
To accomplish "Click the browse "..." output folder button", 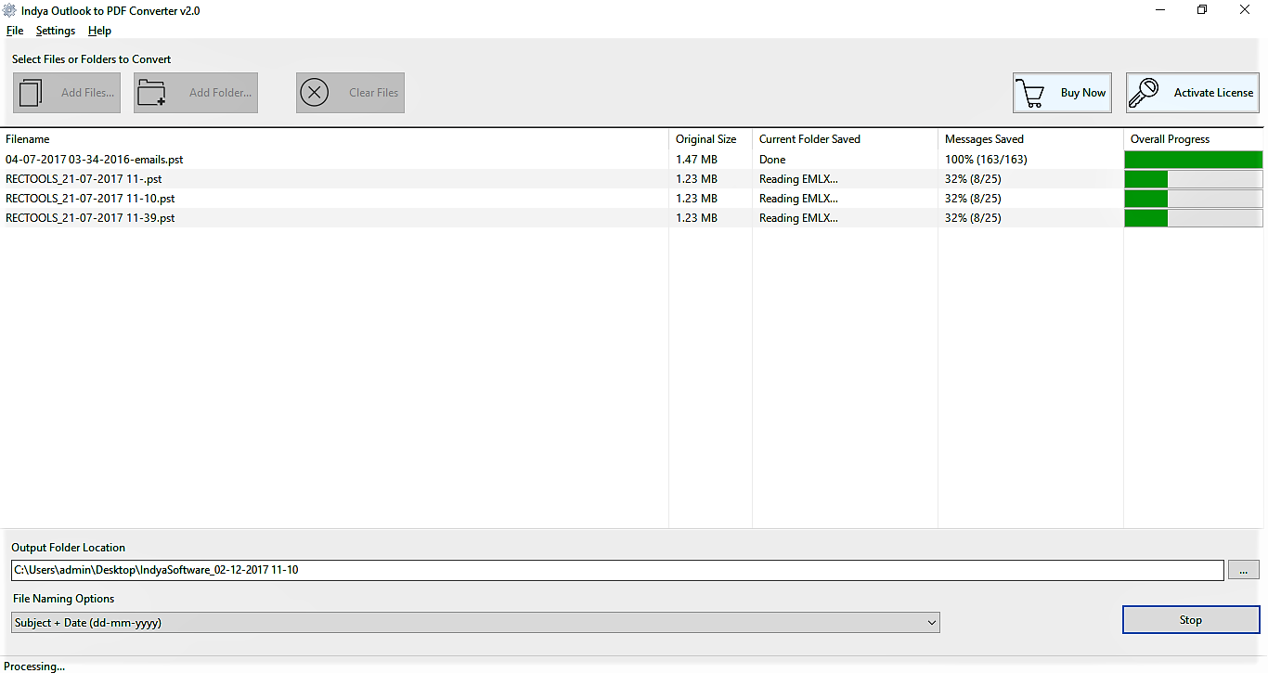I will tap(1244, 570).
